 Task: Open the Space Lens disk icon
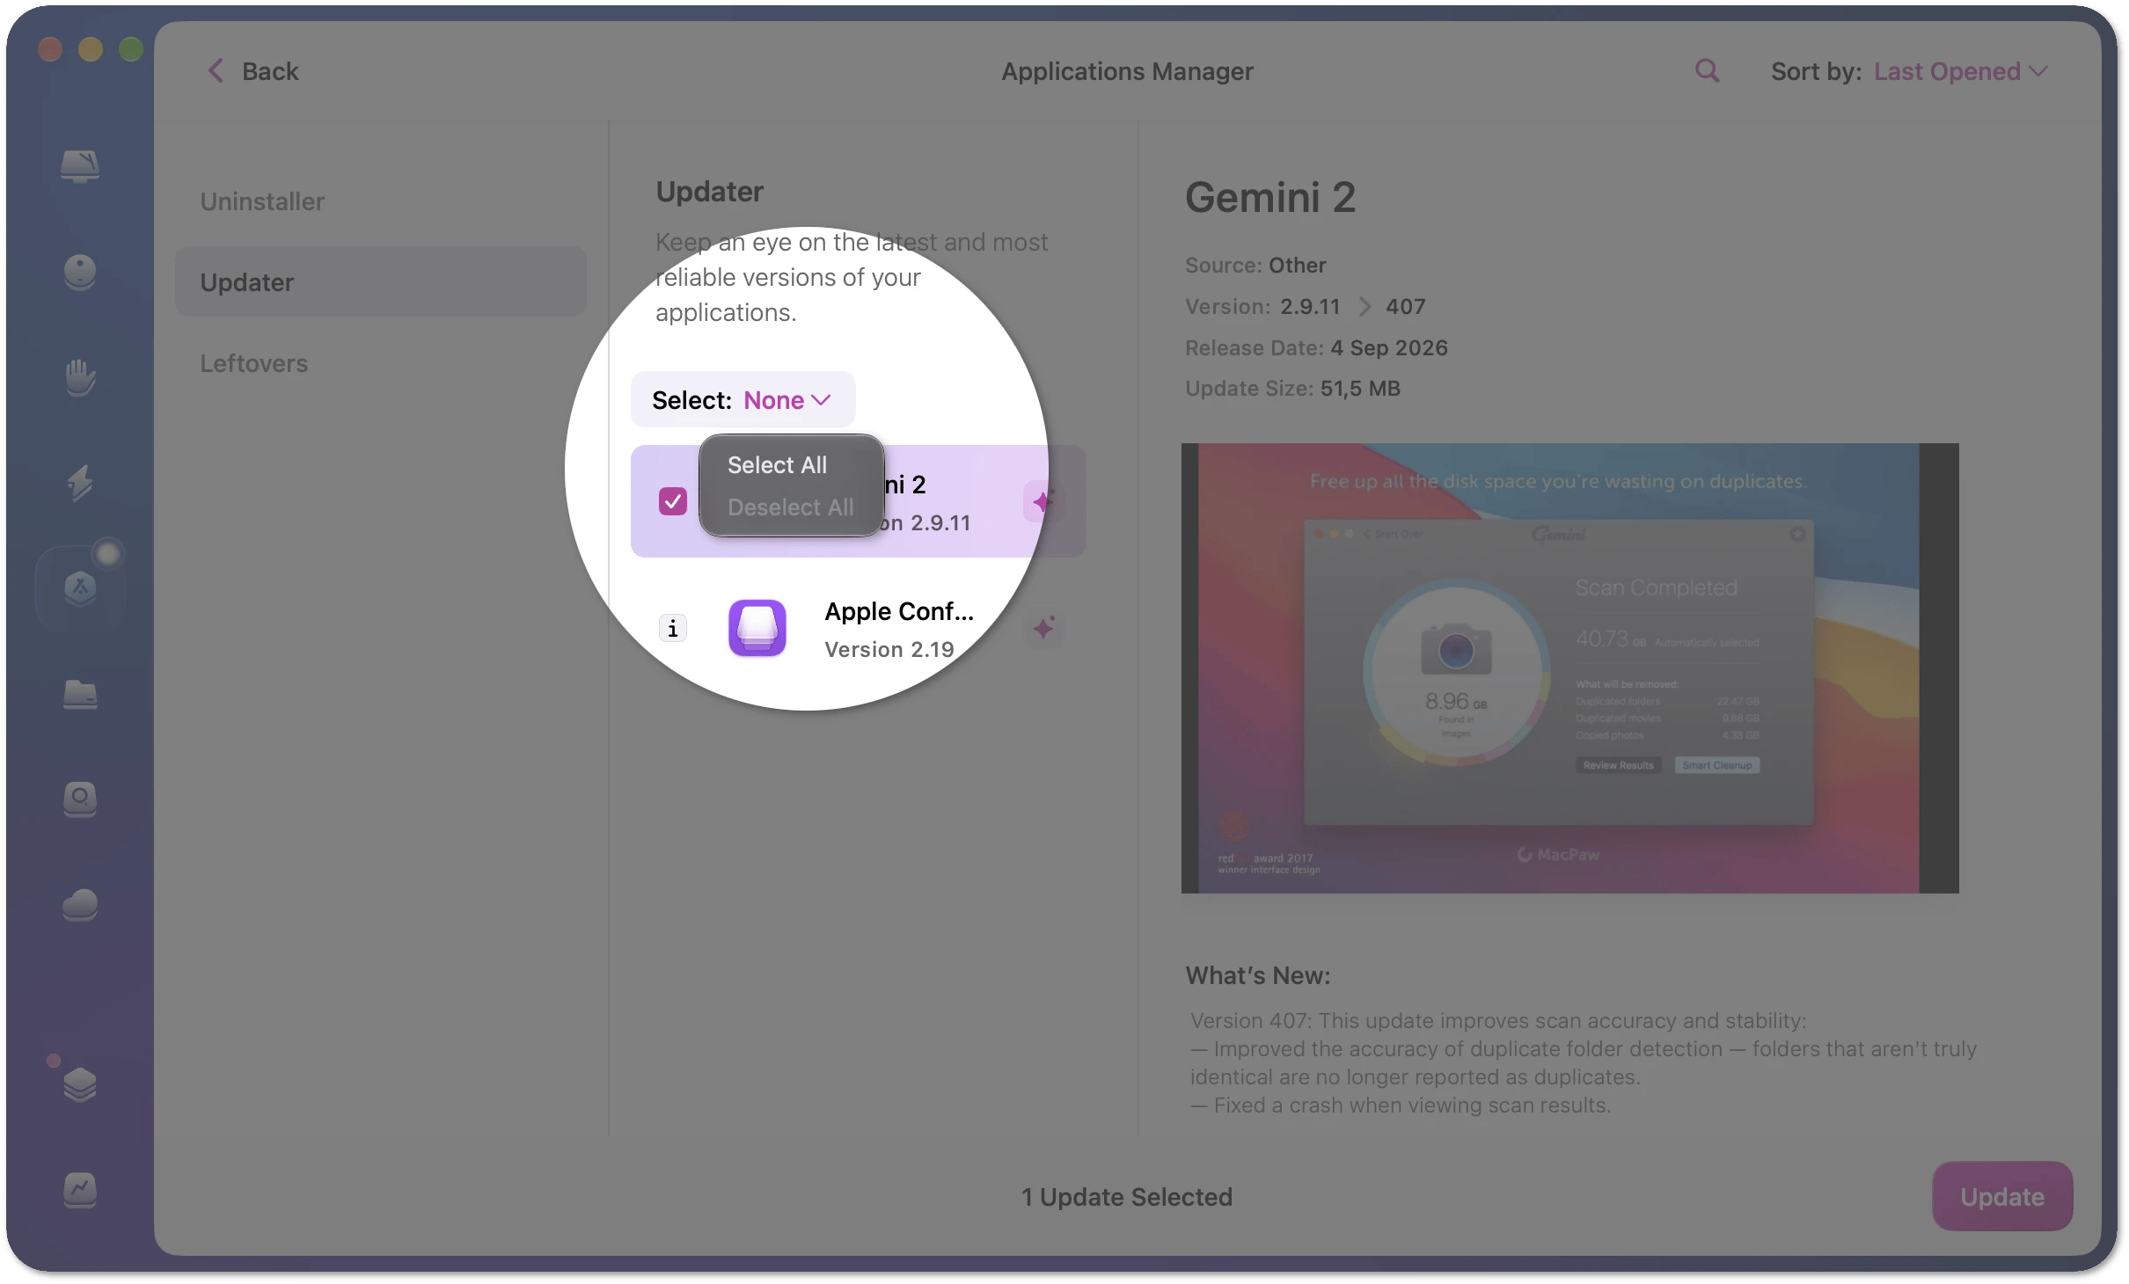pyautogui.click(x=80, y=799)
